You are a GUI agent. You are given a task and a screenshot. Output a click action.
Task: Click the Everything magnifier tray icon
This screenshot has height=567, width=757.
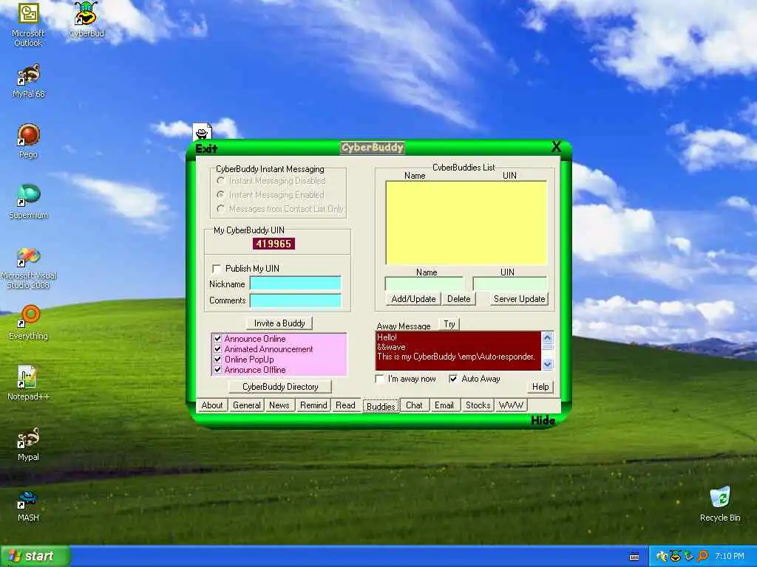tap(702, 556)
